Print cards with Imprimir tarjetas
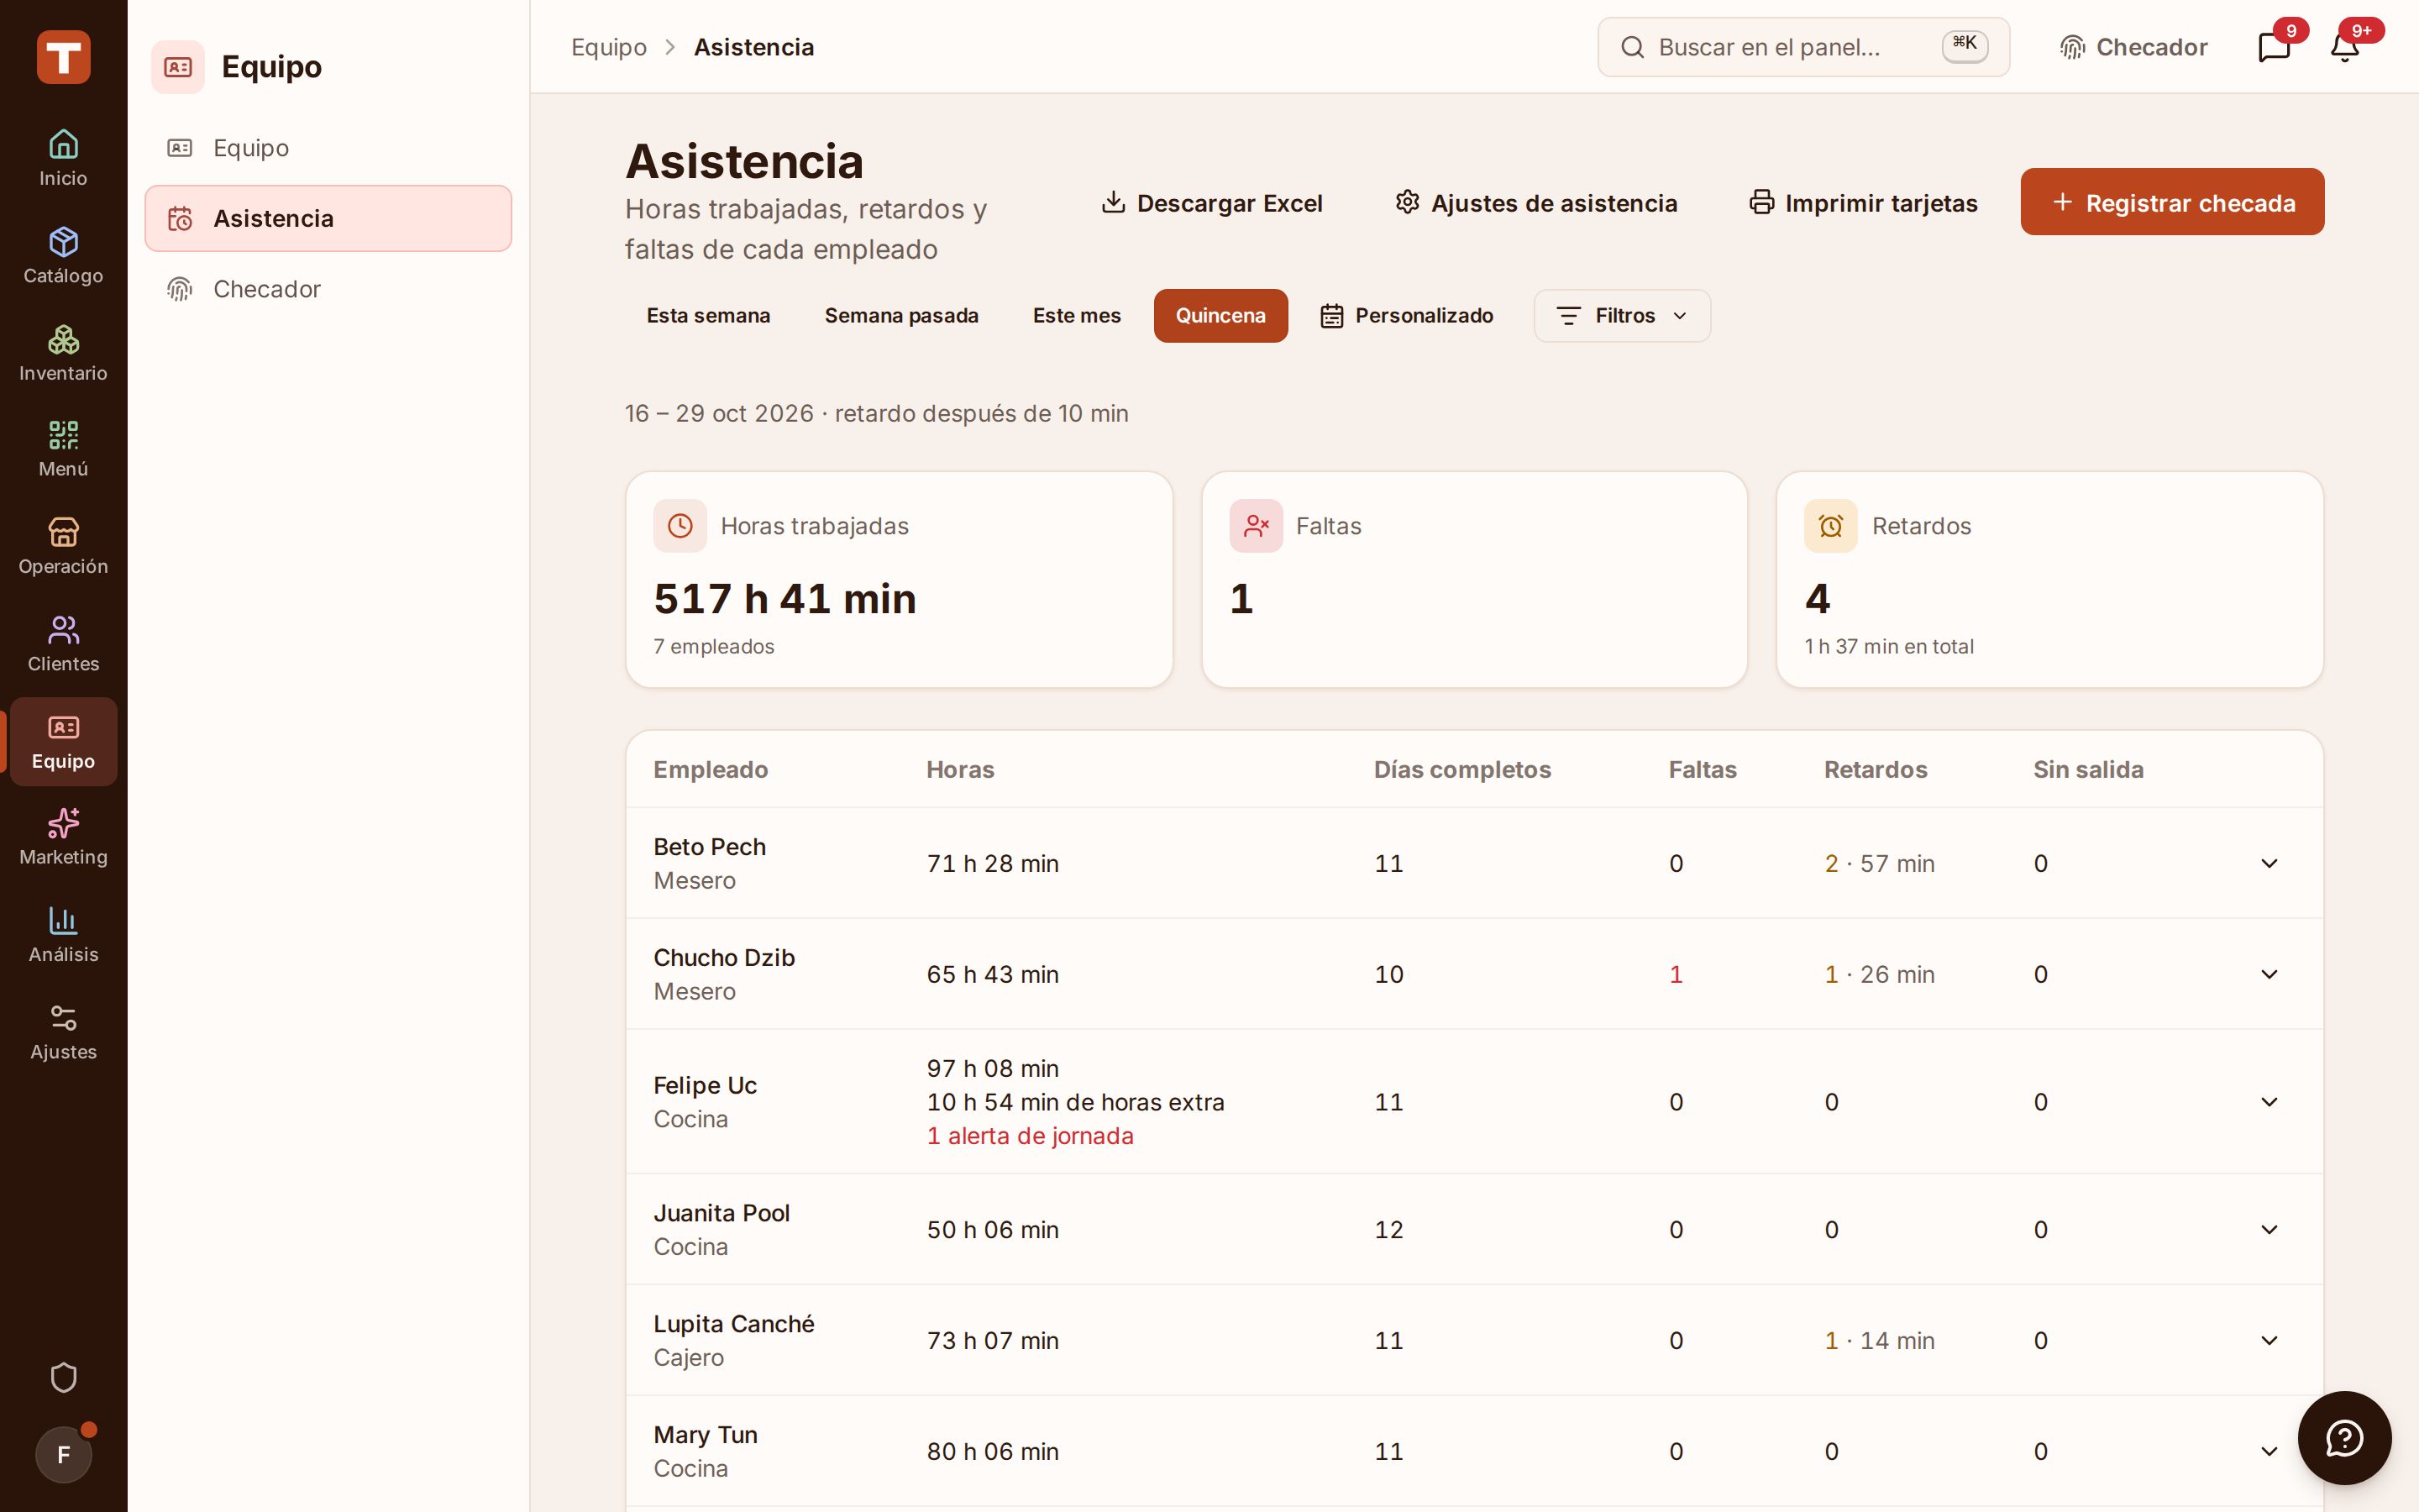Viewport: 2419px width, 1512px height. click(x=1863, y=203)
